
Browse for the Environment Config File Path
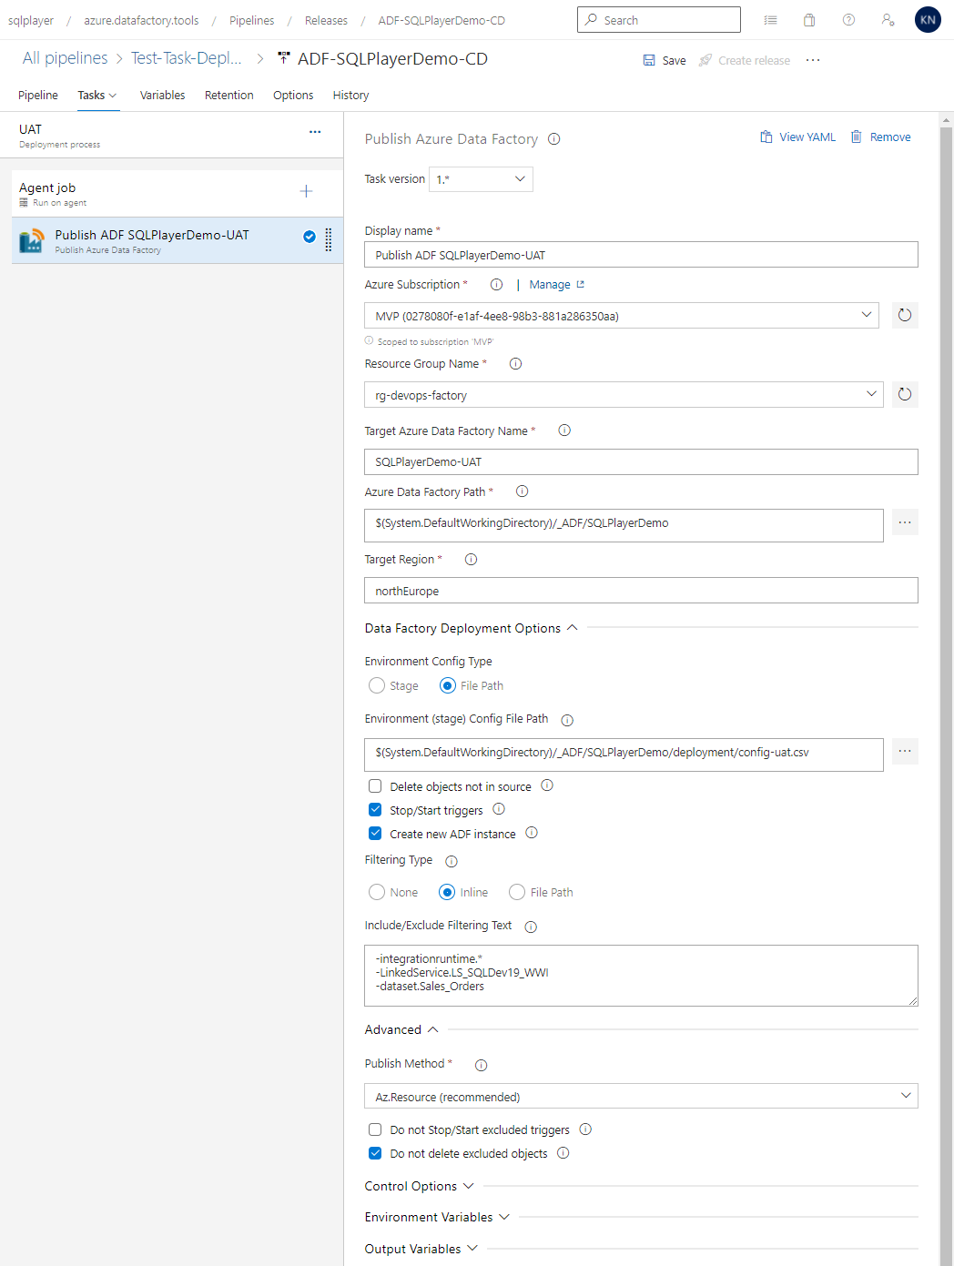click(x=904, y=751)
